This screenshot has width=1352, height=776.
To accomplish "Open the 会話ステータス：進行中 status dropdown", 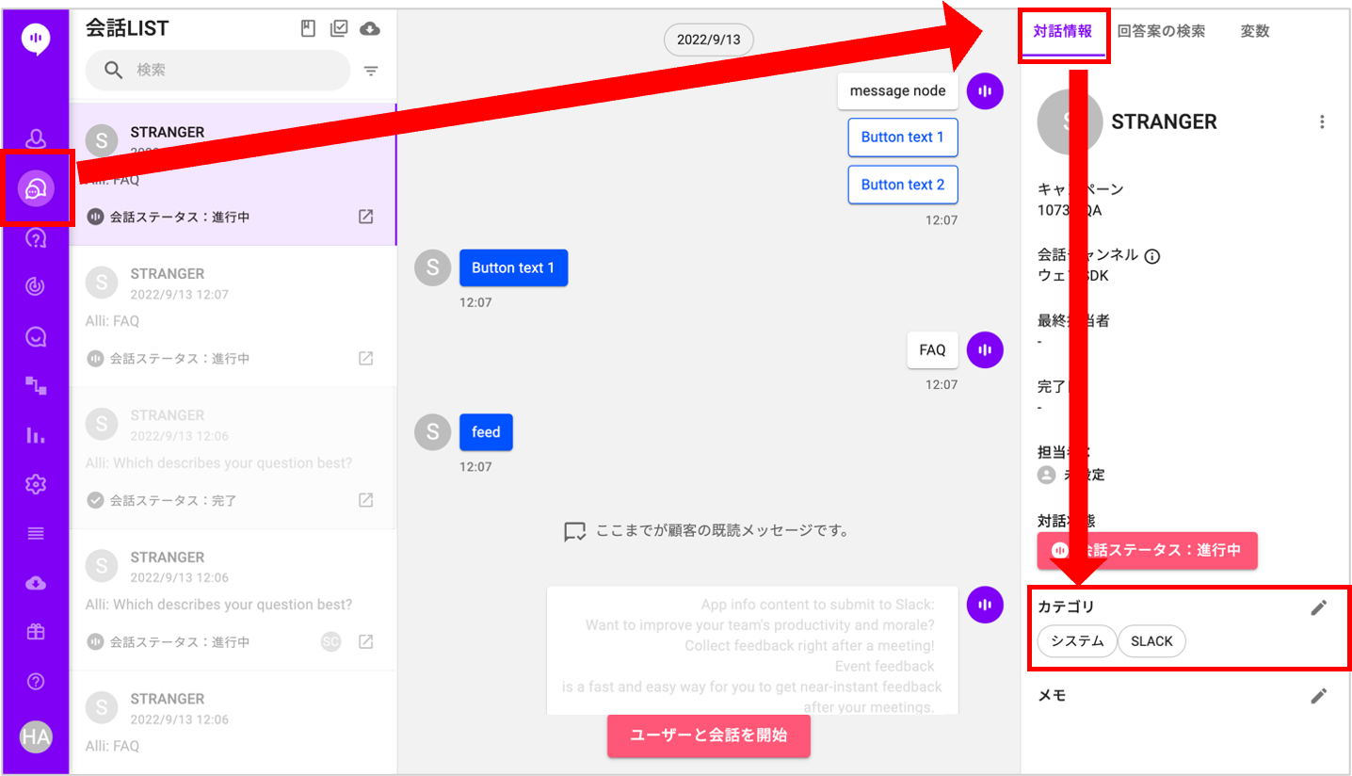I will tap(1147, 550).
